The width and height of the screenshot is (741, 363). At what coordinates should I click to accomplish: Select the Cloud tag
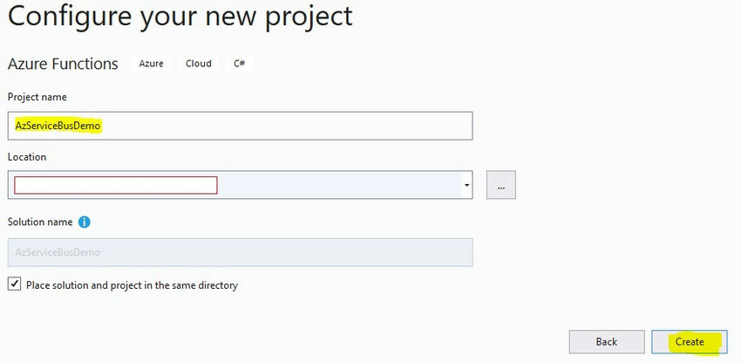(x=199, y=64)
